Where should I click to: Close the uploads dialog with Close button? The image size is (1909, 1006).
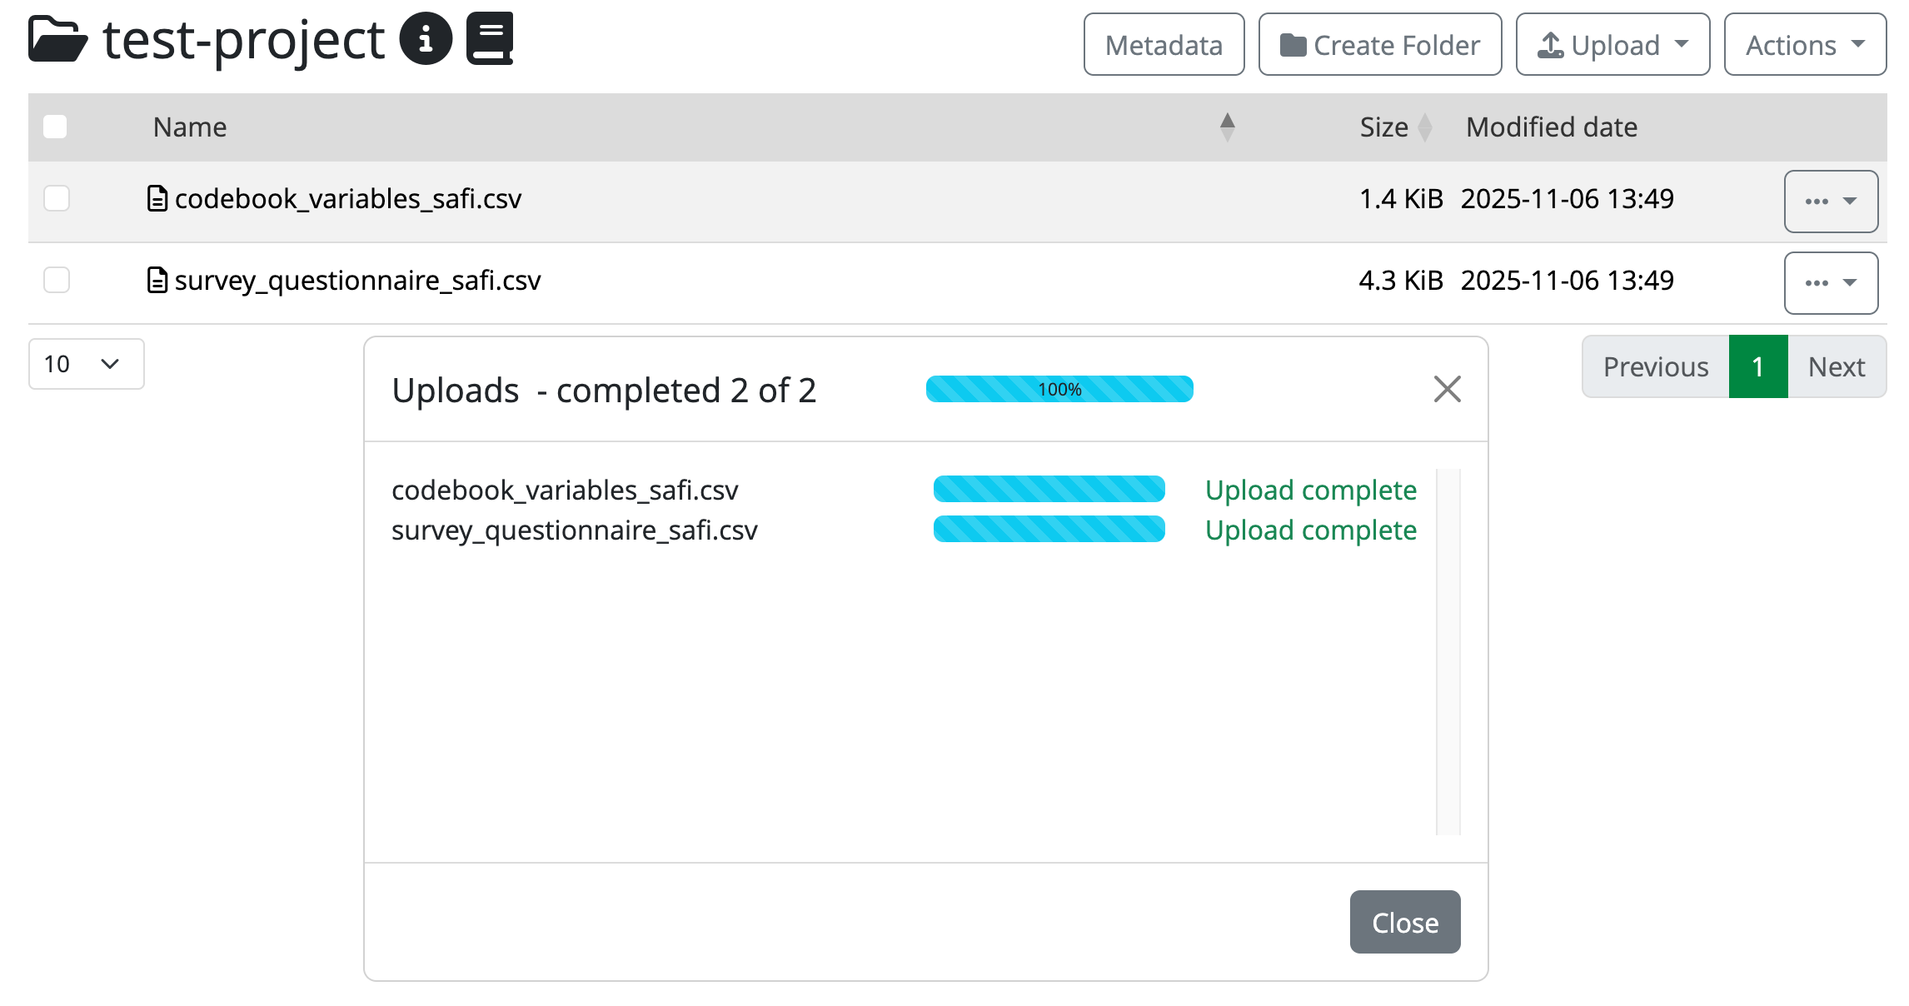click(x=1404, y=922)
